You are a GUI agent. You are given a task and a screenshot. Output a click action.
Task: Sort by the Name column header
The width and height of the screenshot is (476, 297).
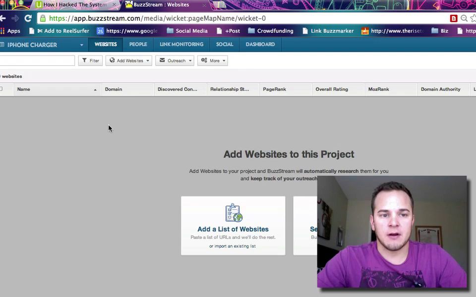57,90
